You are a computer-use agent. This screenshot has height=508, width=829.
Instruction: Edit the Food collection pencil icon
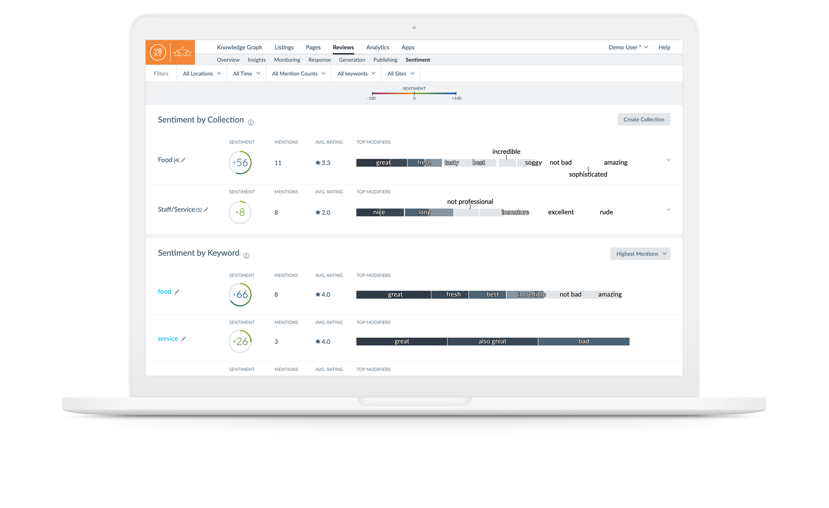(x=183, y=160)
